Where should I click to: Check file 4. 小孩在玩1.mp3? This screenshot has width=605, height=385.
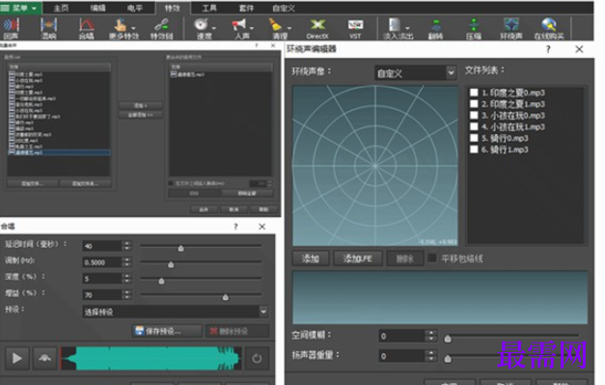474,126
